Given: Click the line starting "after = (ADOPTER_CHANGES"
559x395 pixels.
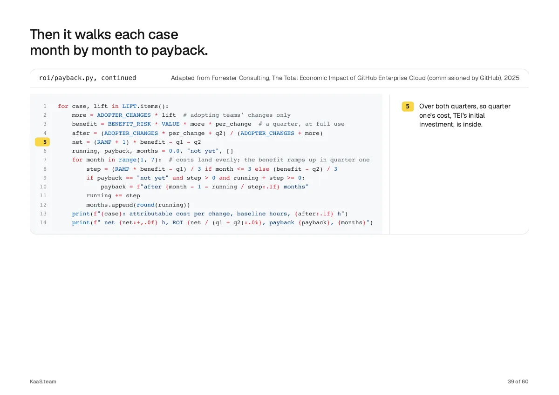Looking at the screenshot, I should click(197, 133).
